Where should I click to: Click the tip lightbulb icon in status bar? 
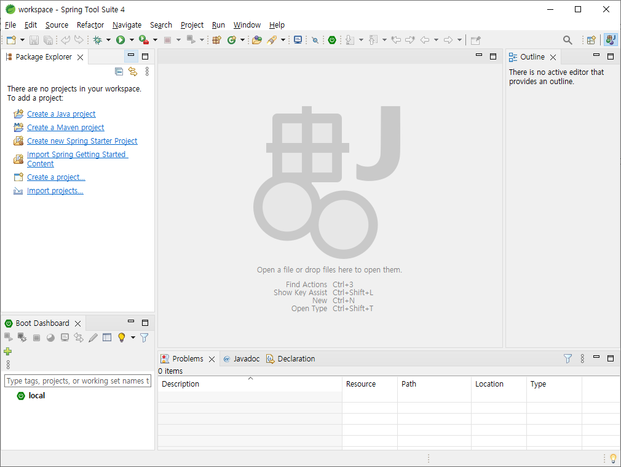click(x=613, y=458)
